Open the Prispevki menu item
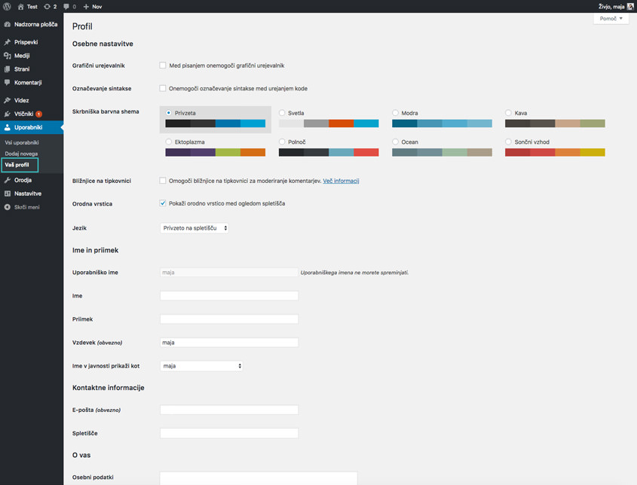Image resolution: width=637 pixels, height=485 pixels. [x=32, y=42]
